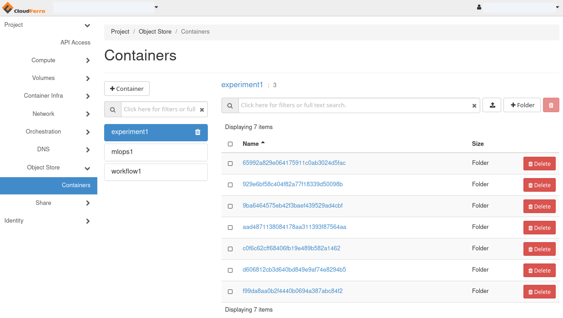The image size is (563, 318).
Task: Delete folder 9ba6464575eb42f3baef439529ad4cbf
Action: tap(539, 206)
